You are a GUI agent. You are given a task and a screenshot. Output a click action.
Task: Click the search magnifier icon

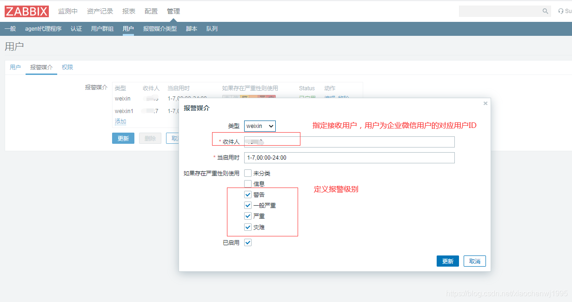pyautogui.click(x=545, y=11)
